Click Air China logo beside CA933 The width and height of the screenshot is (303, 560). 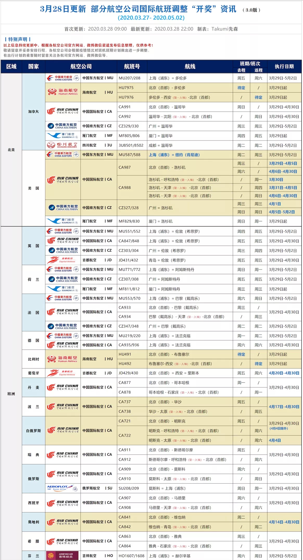[63, 312]
